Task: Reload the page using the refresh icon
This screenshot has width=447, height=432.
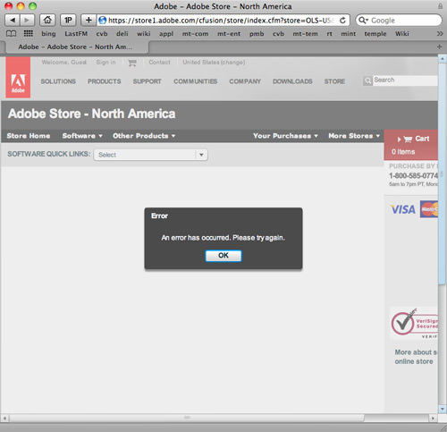Action: pos(342,21)
